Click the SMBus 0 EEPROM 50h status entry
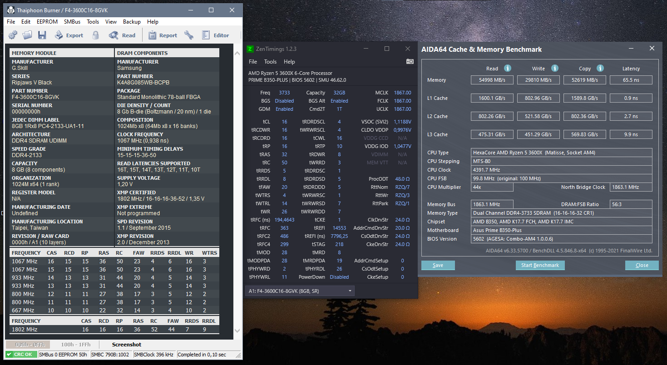The width and height of the screenshot is (667, 365). (64, 355)
